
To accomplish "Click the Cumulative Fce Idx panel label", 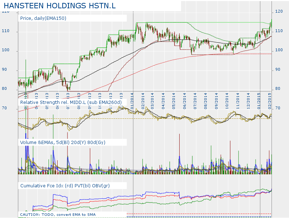I will tap(64, 186).
